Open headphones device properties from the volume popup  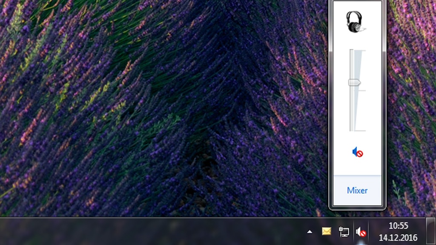356,22
